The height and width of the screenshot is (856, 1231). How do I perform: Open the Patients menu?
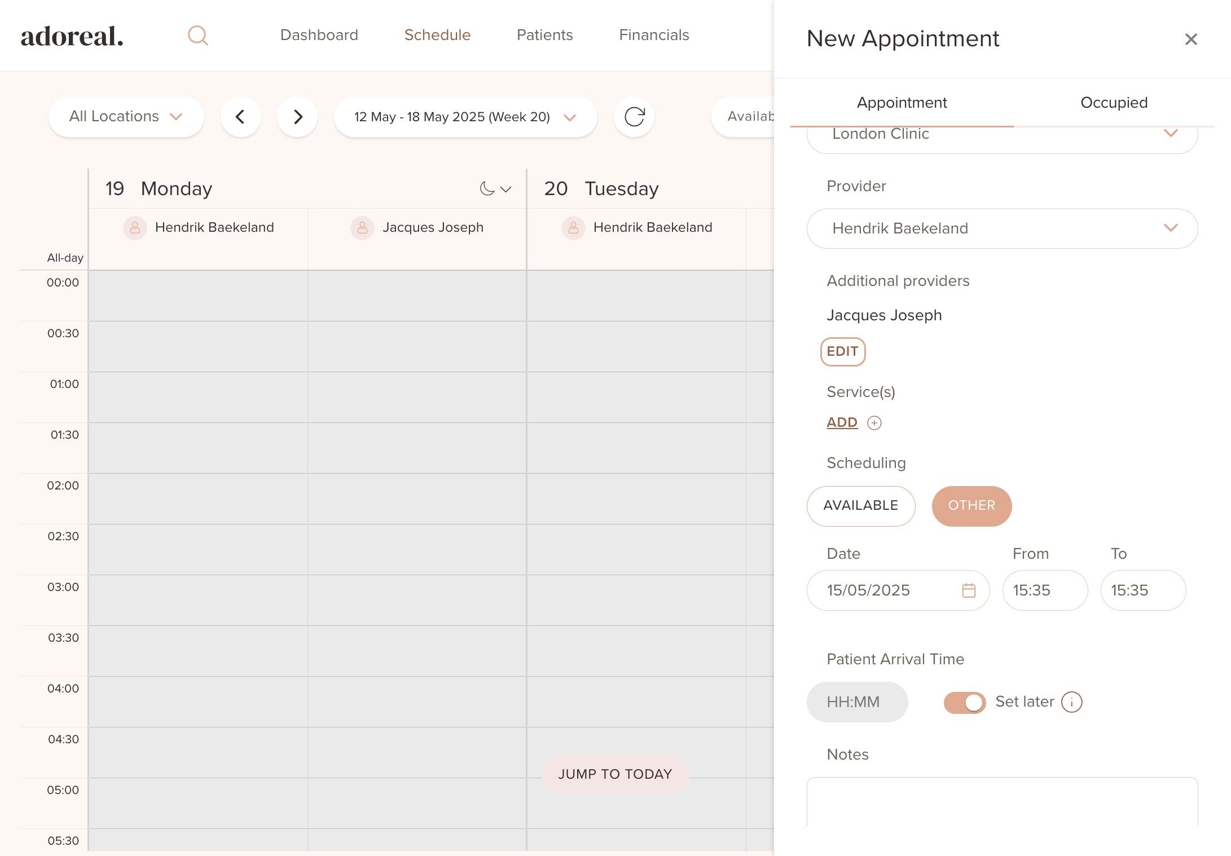click(544, 35)
